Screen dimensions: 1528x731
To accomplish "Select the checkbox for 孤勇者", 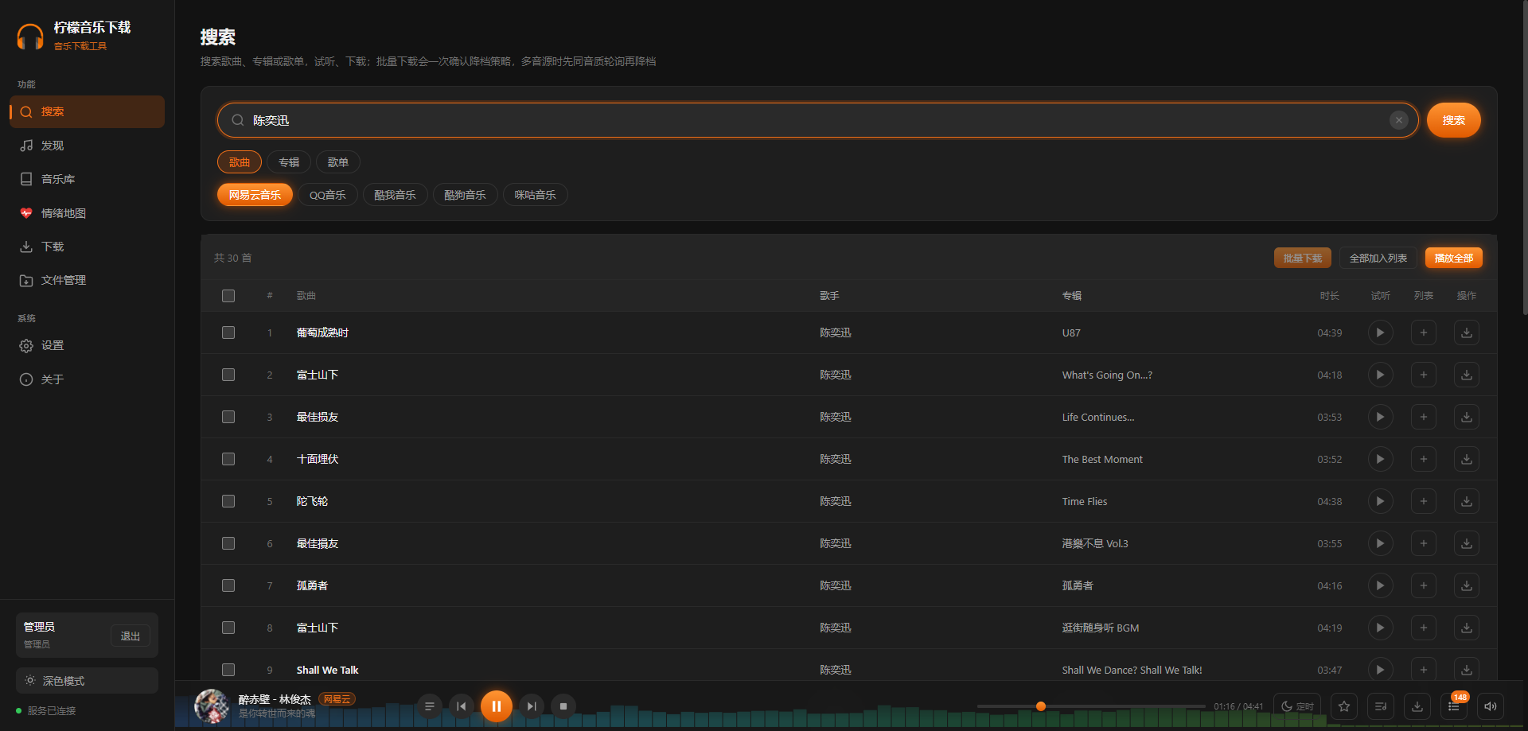I will click(228, 585).
